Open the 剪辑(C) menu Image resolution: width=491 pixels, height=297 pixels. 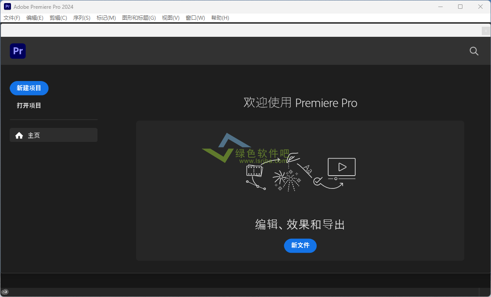[58, 18]
